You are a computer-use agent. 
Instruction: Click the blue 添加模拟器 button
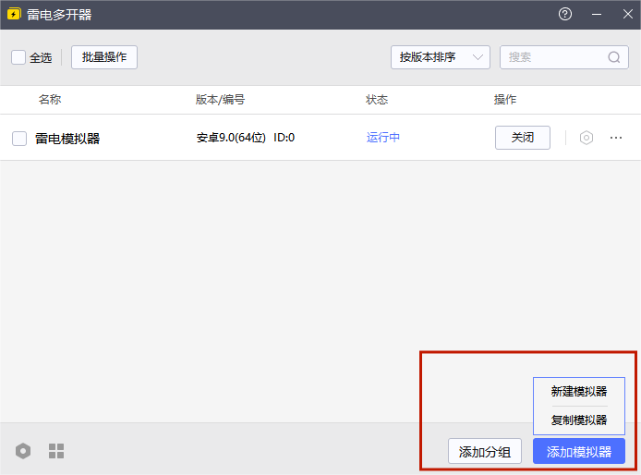[x=579, y=451]
